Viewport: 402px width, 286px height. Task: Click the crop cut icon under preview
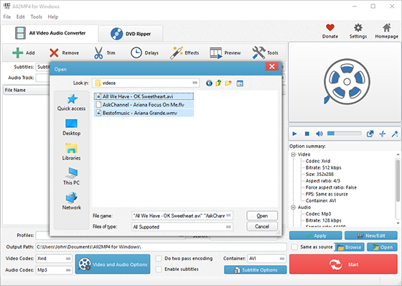(x=382, y=134)
